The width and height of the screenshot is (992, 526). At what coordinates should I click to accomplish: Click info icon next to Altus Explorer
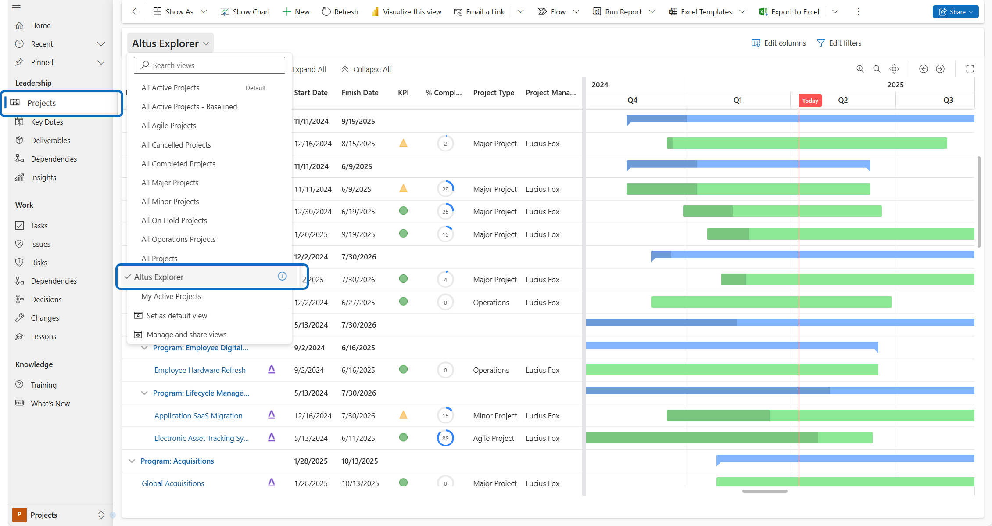[x=282, y=276]
